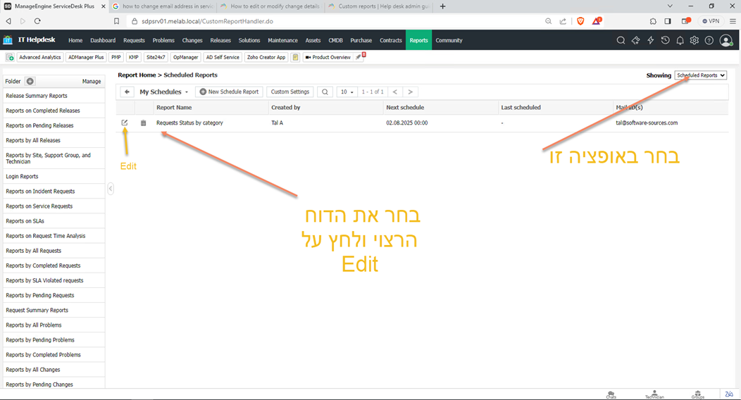Click the search icon in schedules toolbar
The height and width of the screenshot is (400, 741).
pos(325,92)
